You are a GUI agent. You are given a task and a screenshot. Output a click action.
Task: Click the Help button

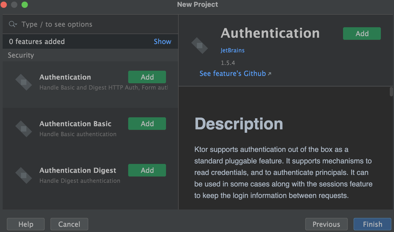coord(26,224)
